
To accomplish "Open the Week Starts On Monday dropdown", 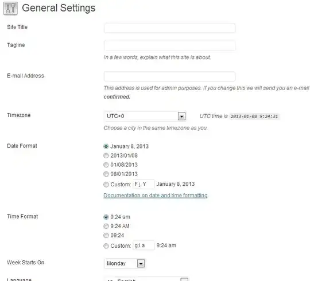I will 125,263.
